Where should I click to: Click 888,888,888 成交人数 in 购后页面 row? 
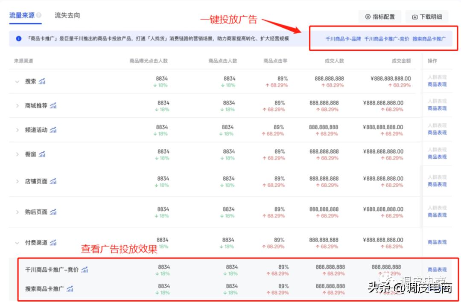pyautogui.click(x=324, y=209)
